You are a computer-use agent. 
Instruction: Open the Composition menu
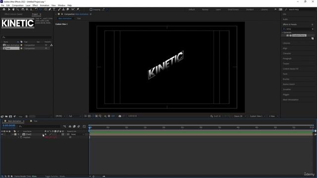18,5
